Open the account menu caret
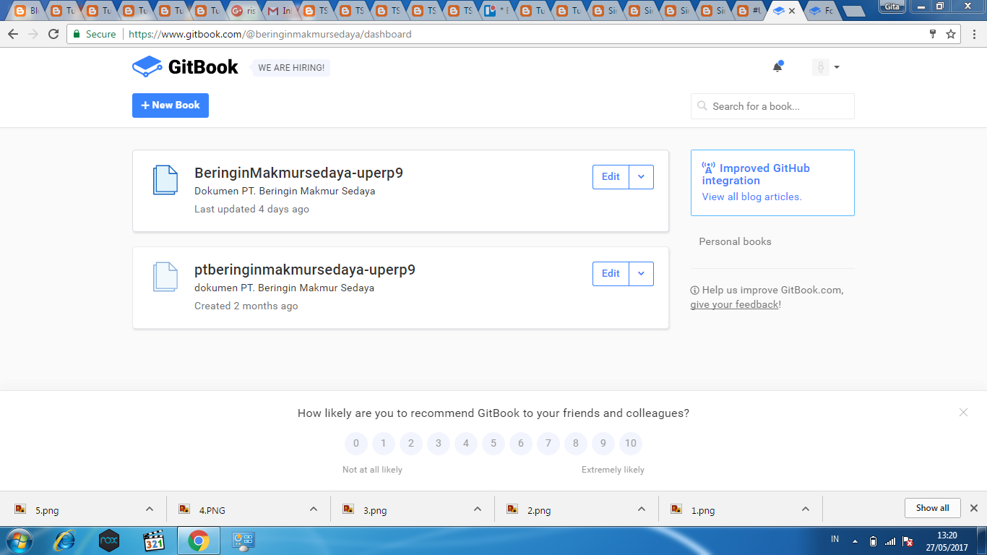This screenshot has height=555, width=987. (x=837, y=67)
